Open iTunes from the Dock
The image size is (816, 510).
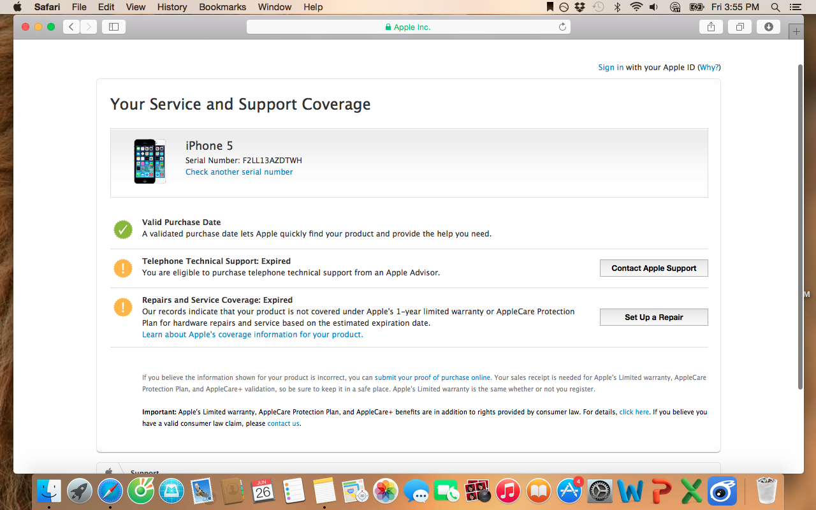(x=508, y=492)
